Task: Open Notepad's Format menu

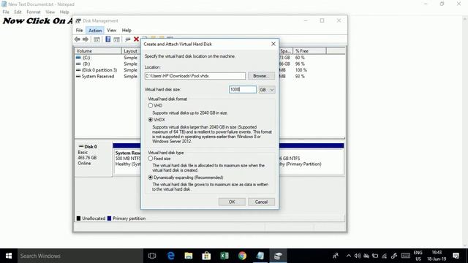Action: [34, 12]
